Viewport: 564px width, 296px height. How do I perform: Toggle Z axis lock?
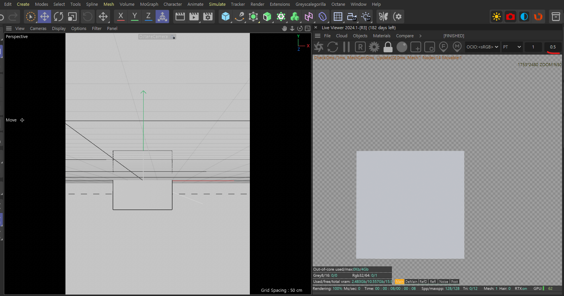point(148,17)
